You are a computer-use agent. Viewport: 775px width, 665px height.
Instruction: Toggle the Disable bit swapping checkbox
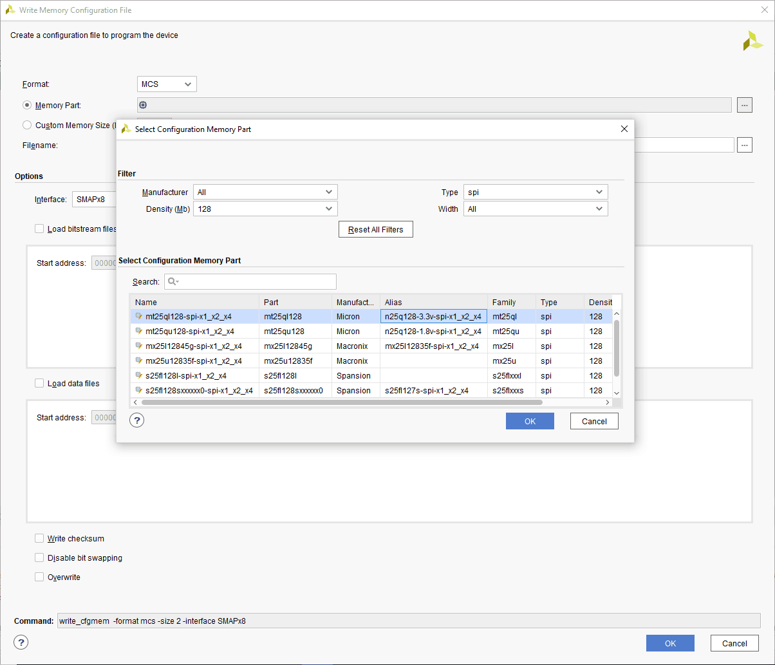40,557
